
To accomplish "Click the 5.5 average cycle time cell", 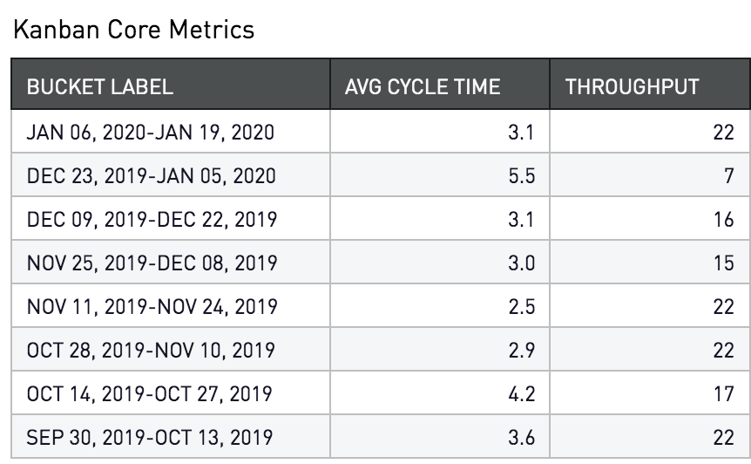I will (521, 176).
